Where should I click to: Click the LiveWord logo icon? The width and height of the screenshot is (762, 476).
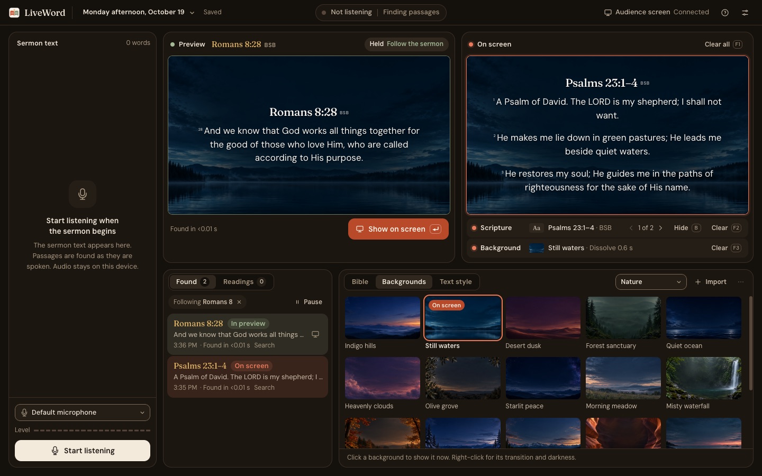click(x=14, y=12)
